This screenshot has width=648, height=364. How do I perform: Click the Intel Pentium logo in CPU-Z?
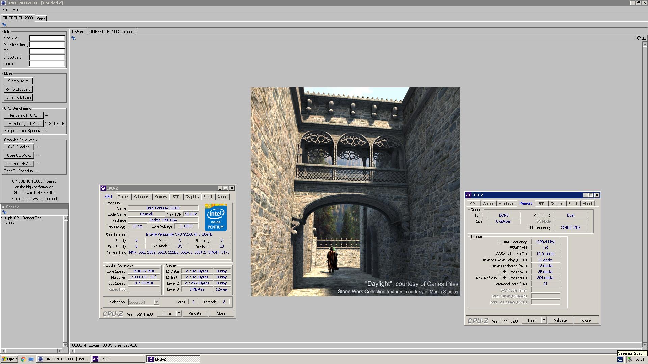click(x=216, y=217)
